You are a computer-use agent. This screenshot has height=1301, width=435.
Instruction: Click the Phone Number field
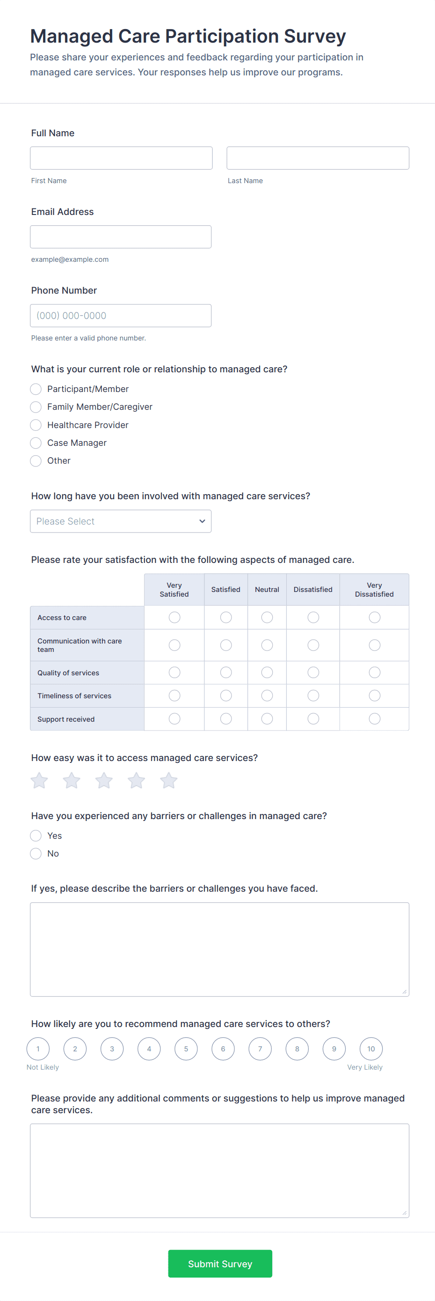[x=121, y=316]
